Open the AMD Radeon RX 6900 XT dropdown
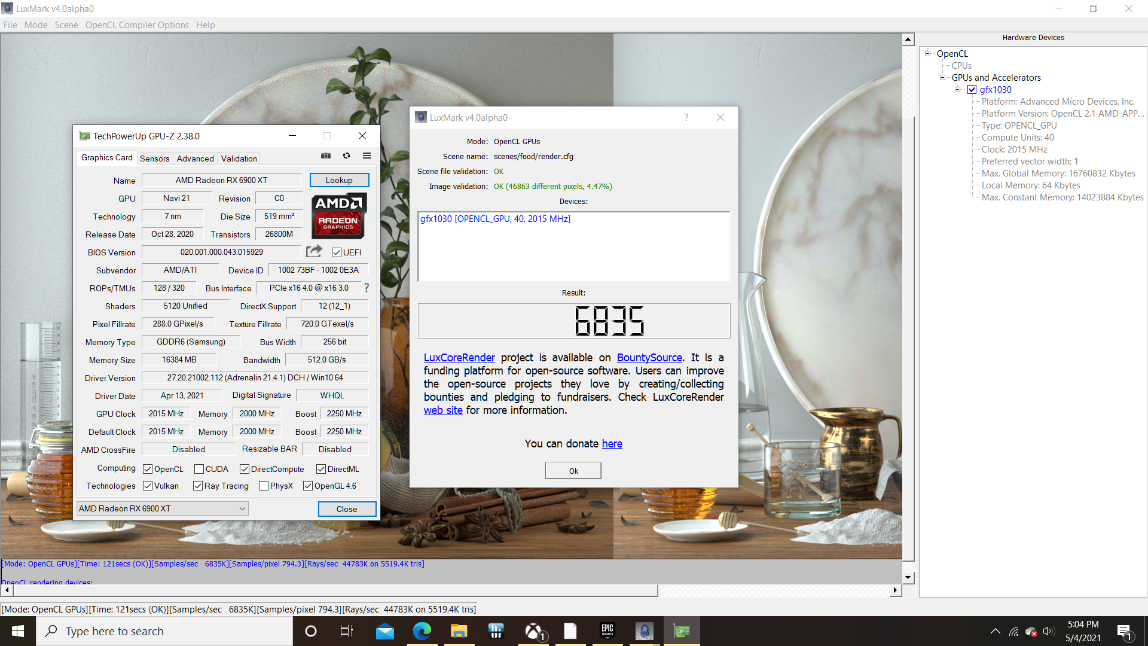This screenshot has height=646, width=1148. pos(162,508)
